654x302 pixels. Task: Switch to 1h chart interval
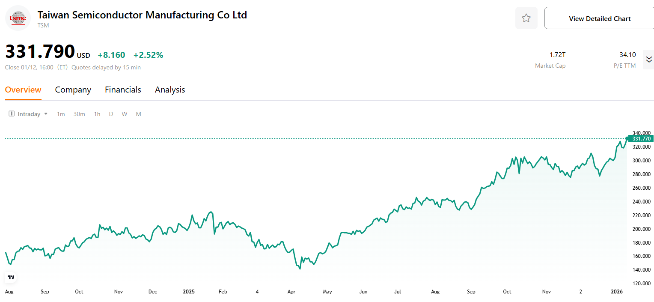pyautogui.click(x=97, y=114)
